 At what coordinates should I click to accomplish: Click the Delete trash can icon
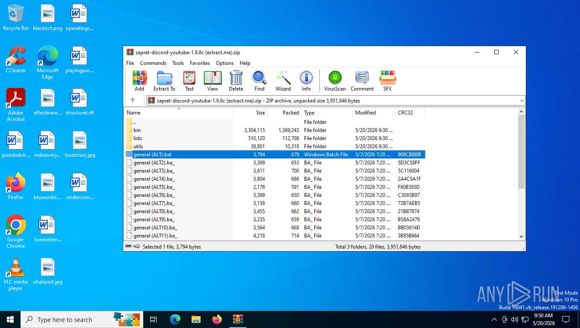[236, 81]
